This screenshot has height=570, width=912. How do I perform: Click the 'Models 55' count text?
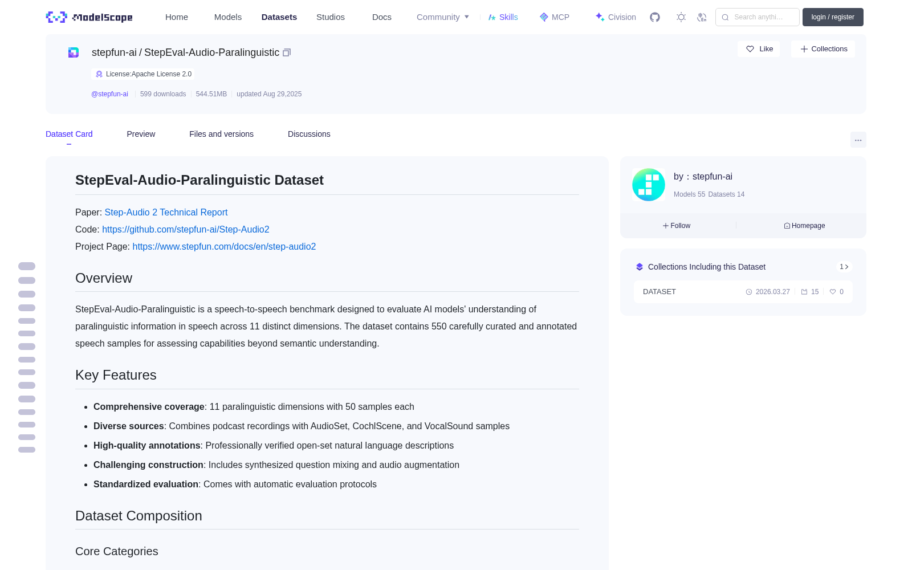[x=689, y=194]
